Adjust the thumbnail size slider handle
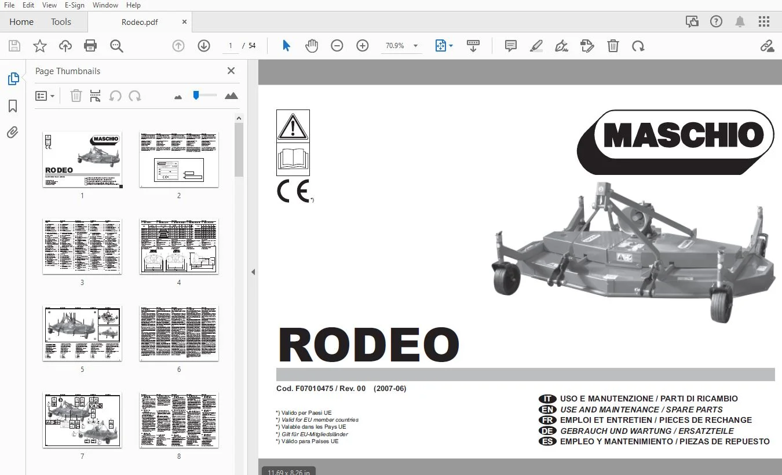Screen dimensions: 782x475 click(x=196, y=95)
